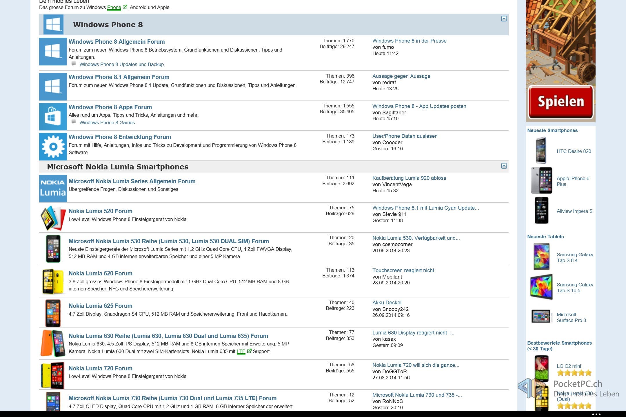
Task: Open latest post Aussage gegen Aussage
Action: point(401,76)
